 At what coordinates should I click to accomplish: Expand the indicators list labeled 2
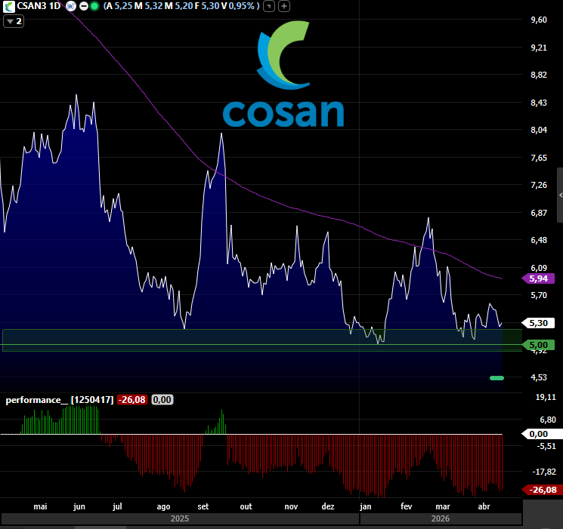(x=14, y=21)
